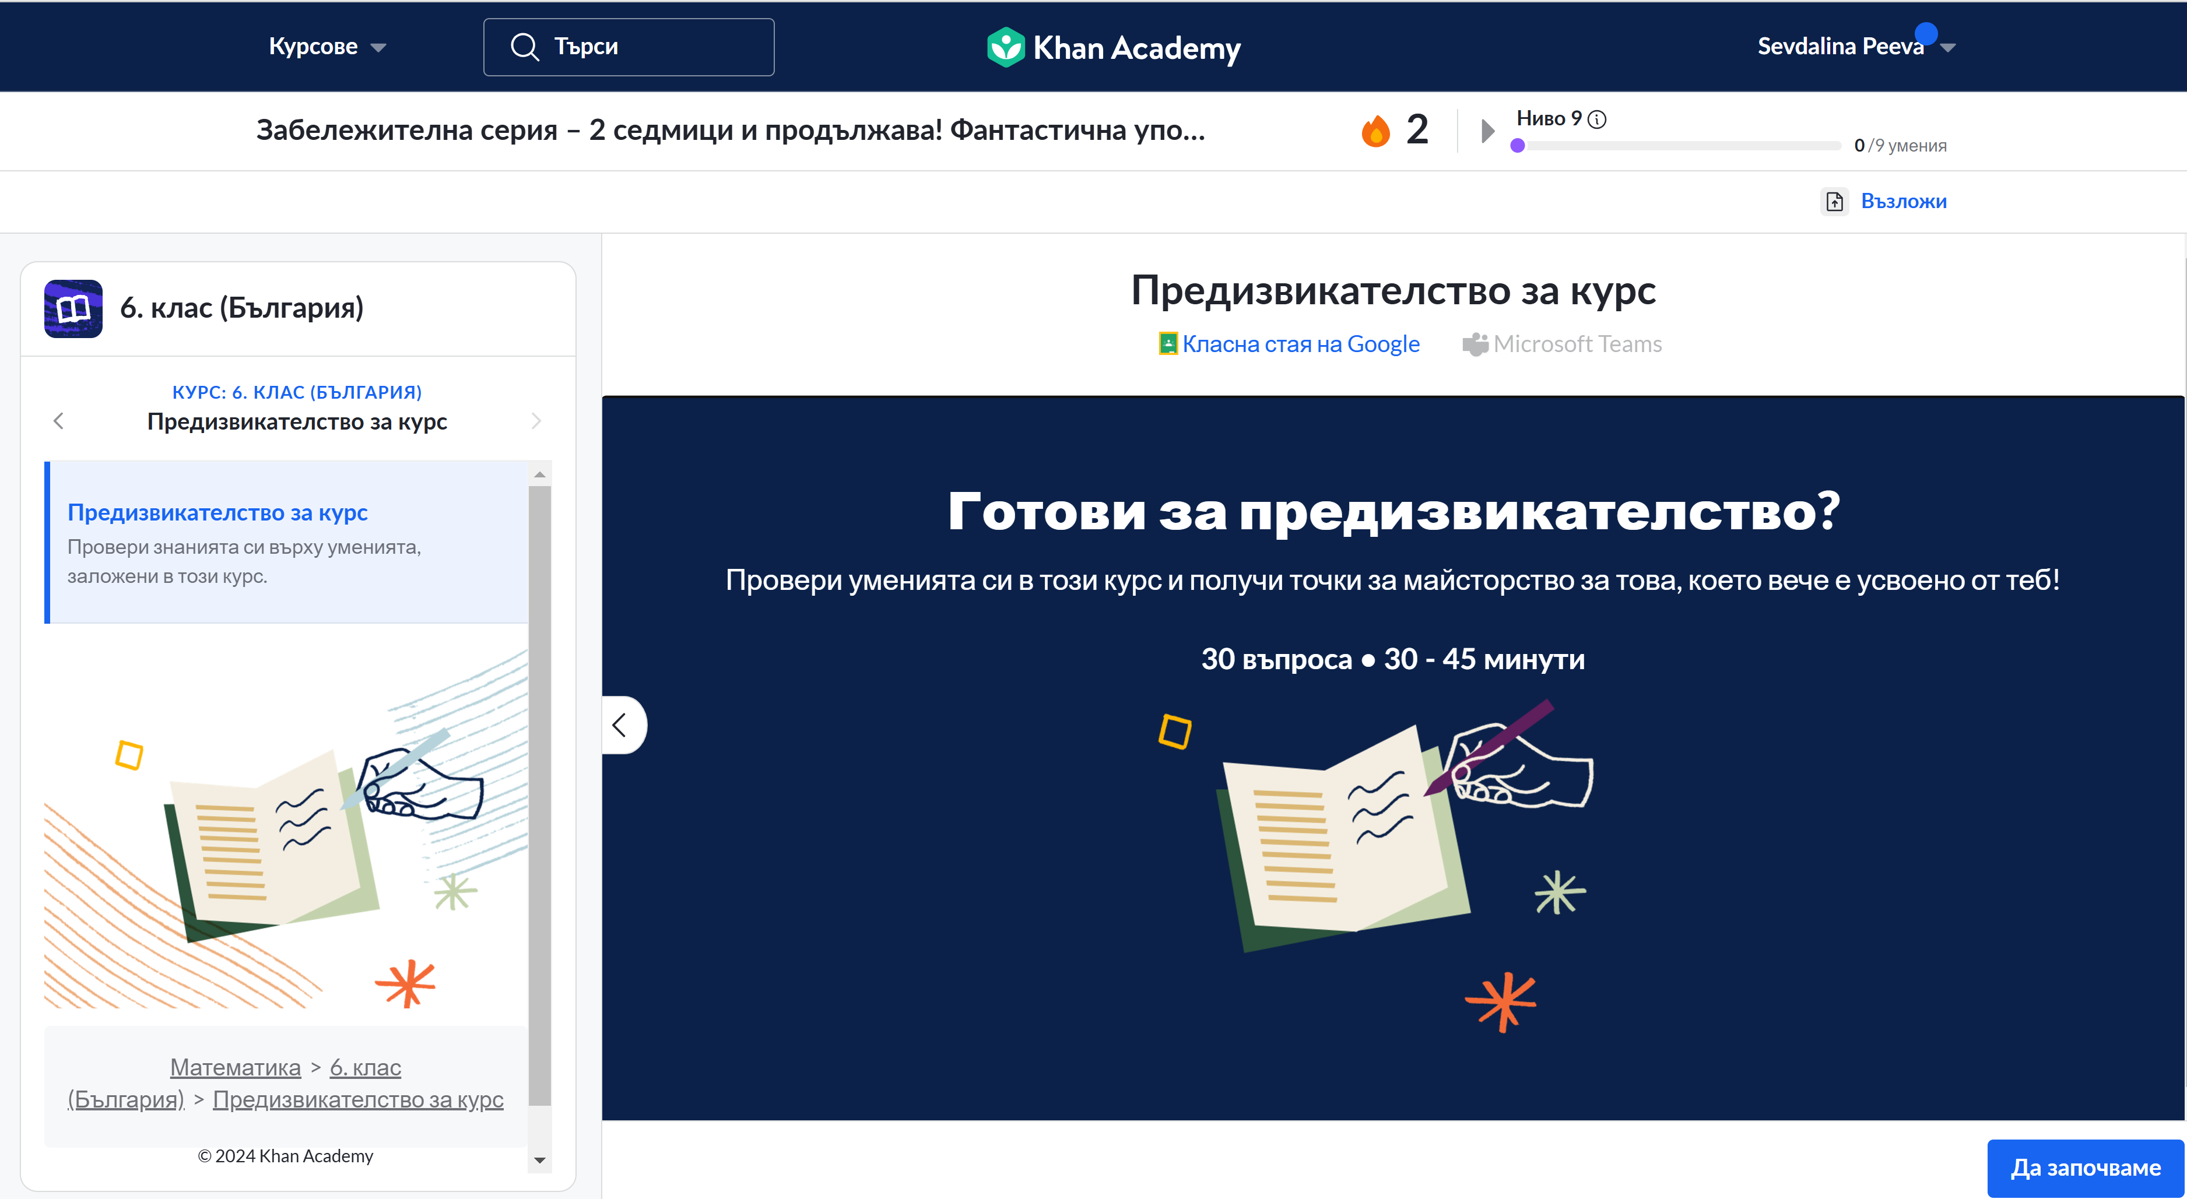
Task: Click the 0/9 умения skills count
Action: pos(1900,146)
